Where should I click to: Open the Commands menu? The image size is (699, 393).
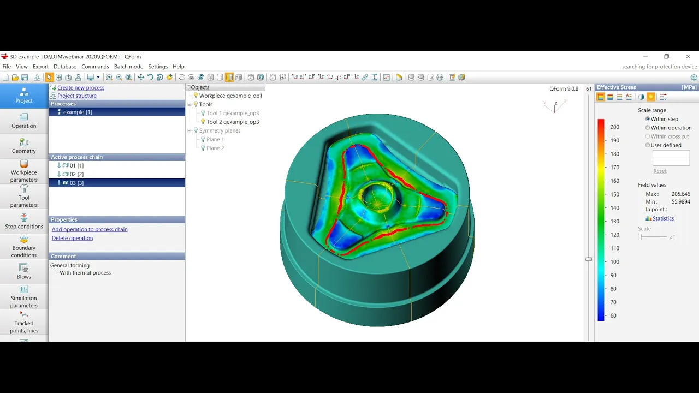(96, 67)
